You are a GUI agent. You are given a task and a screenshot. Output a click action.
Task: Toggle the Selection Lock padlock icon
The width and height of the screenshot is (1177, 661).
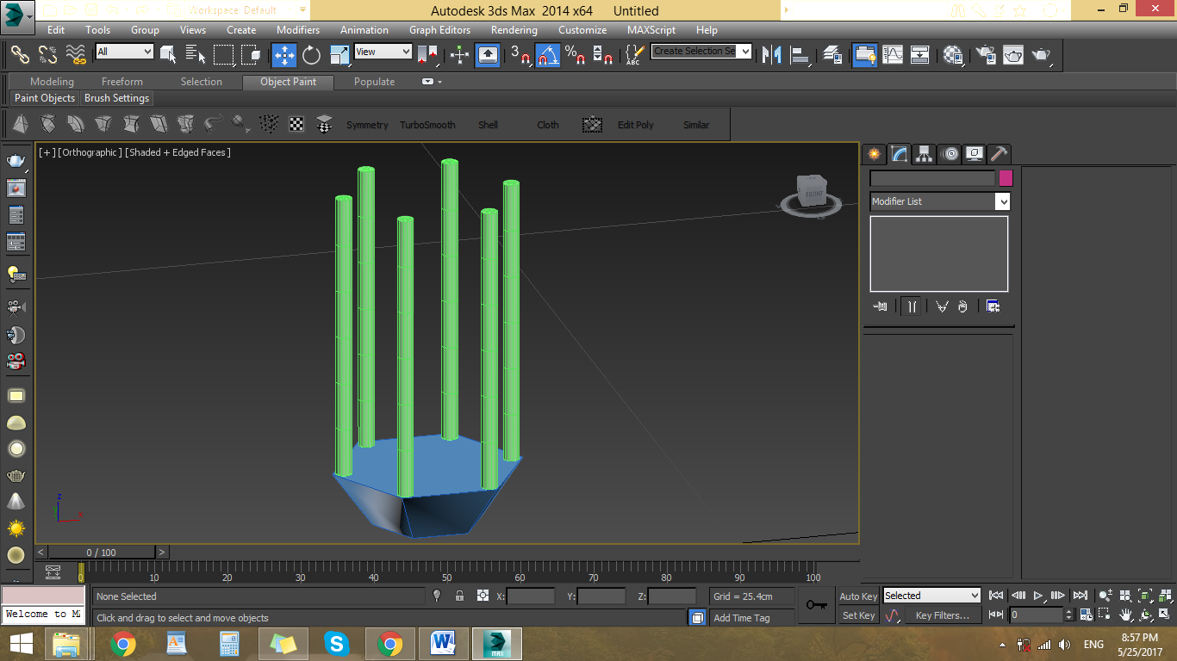coord(459,596)
